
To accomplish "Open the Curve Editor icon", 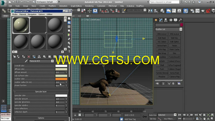I will (174, 11).
